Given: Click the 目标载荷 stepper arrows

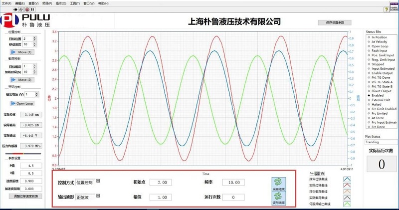Looking at the screenshot, I should pos(34,66).
